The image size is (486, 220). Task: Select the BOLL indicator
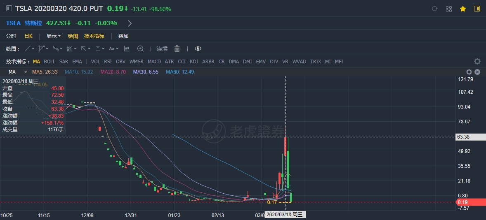coord(50,62)
